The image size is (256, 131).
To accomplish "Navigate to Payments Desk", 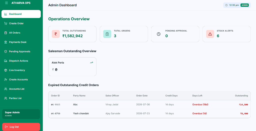I will click(x=21, y=42).
